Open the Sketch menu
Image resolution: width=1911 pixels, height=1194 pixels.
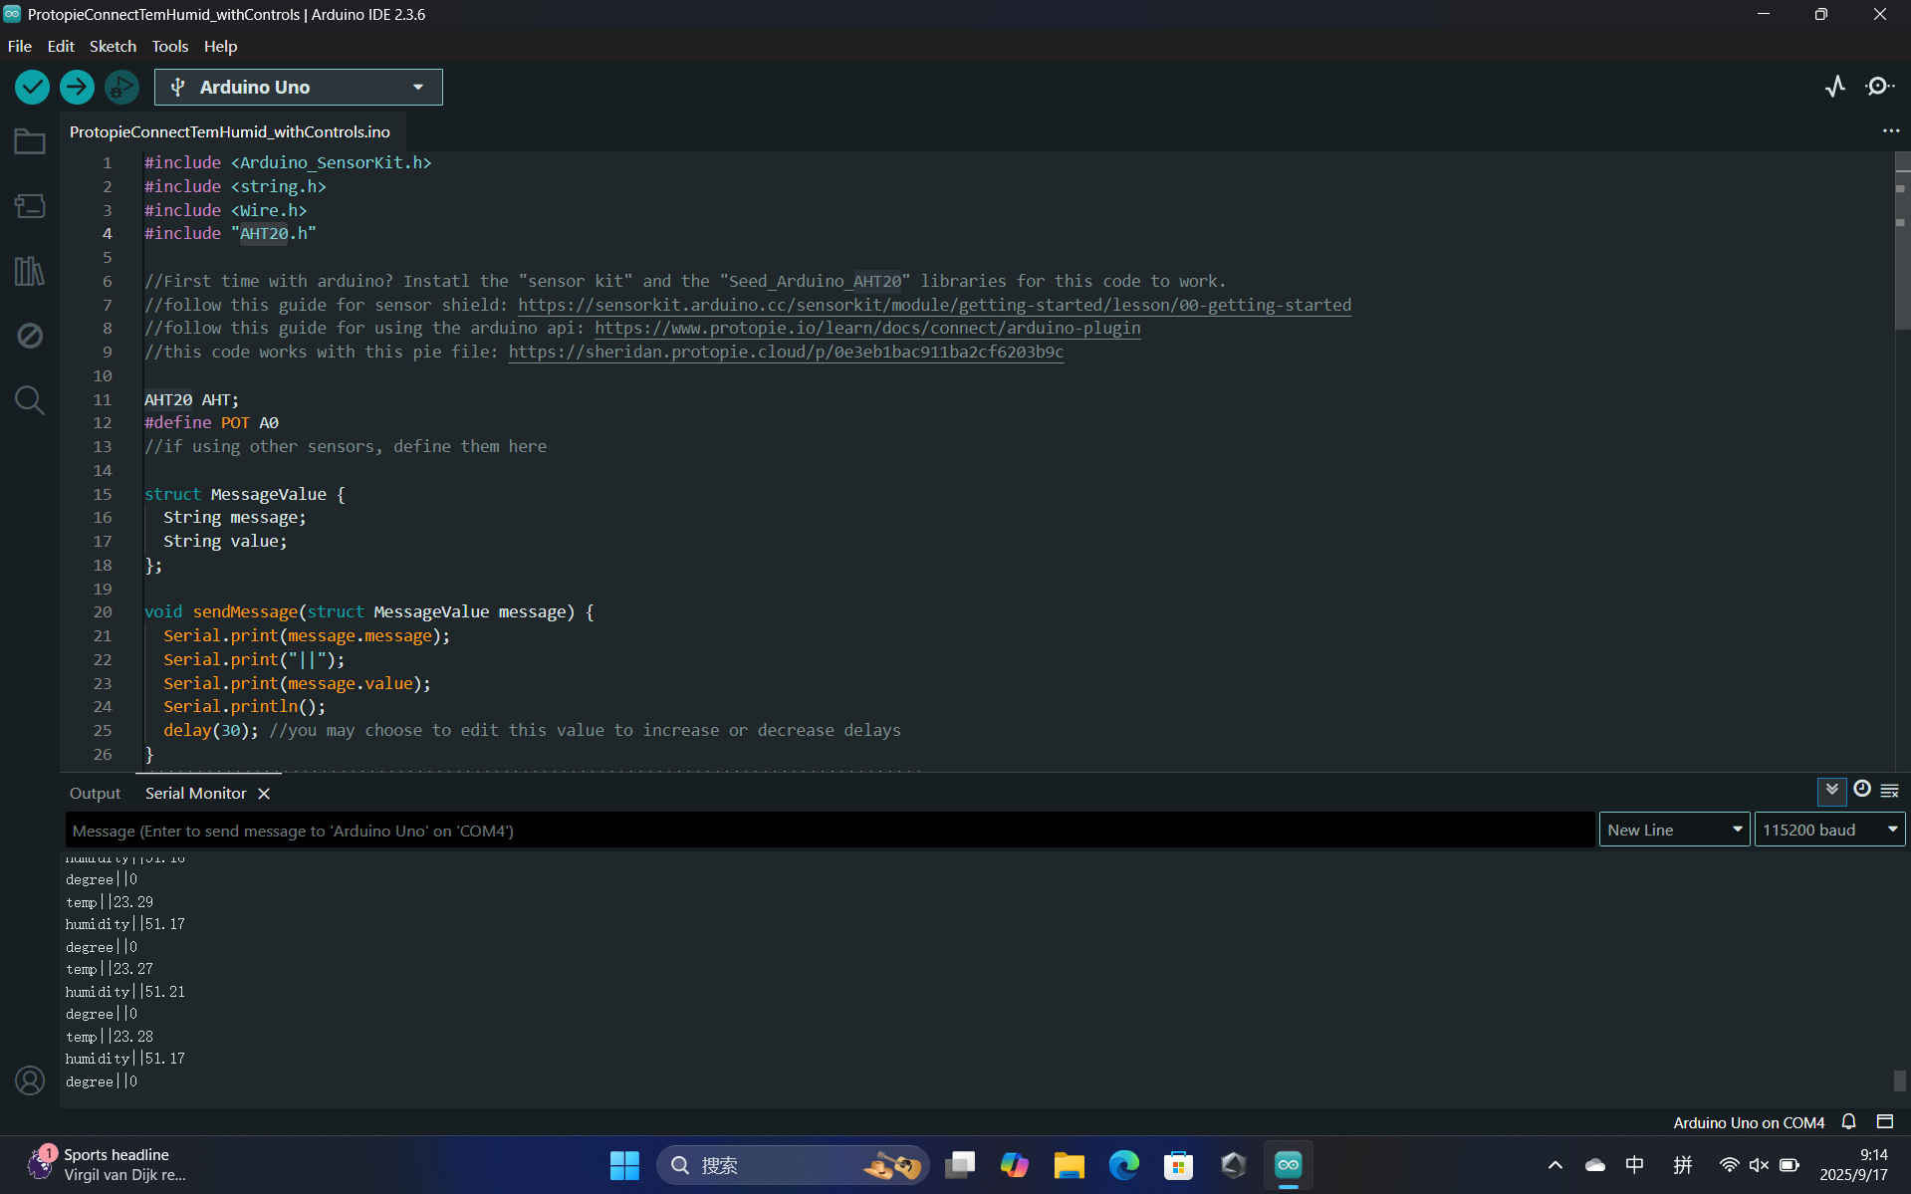coord(113,46)
